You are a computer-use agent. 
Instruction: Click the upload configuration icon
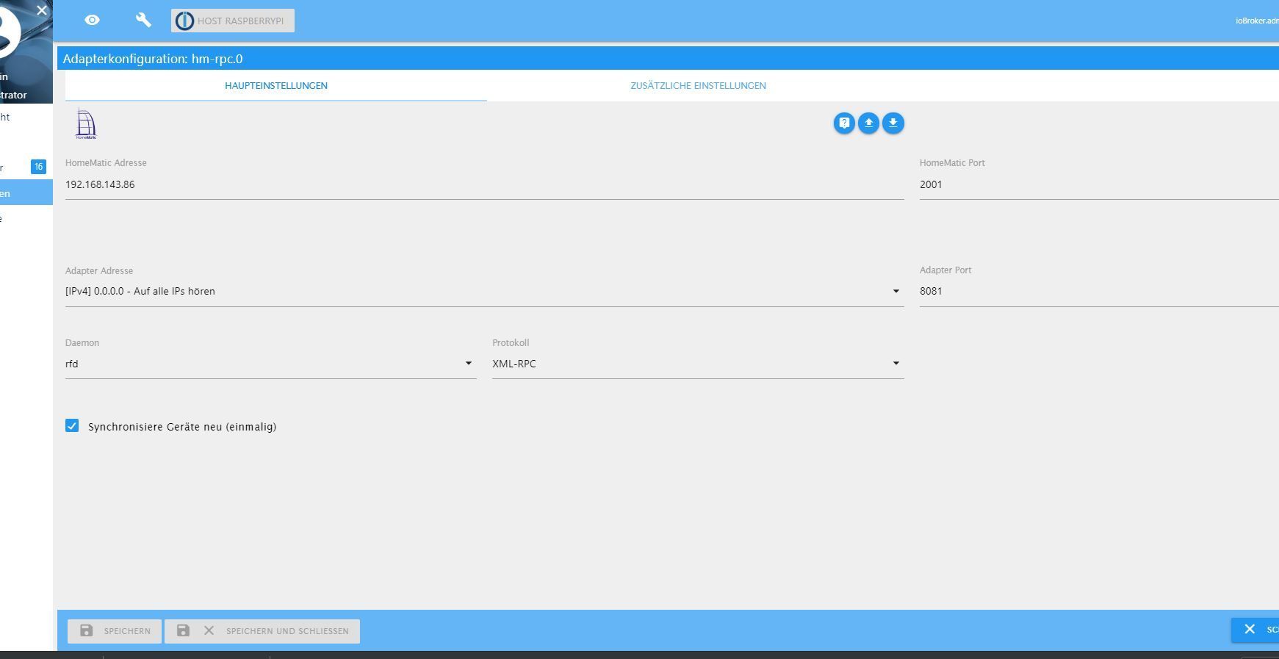coord(868,123)
